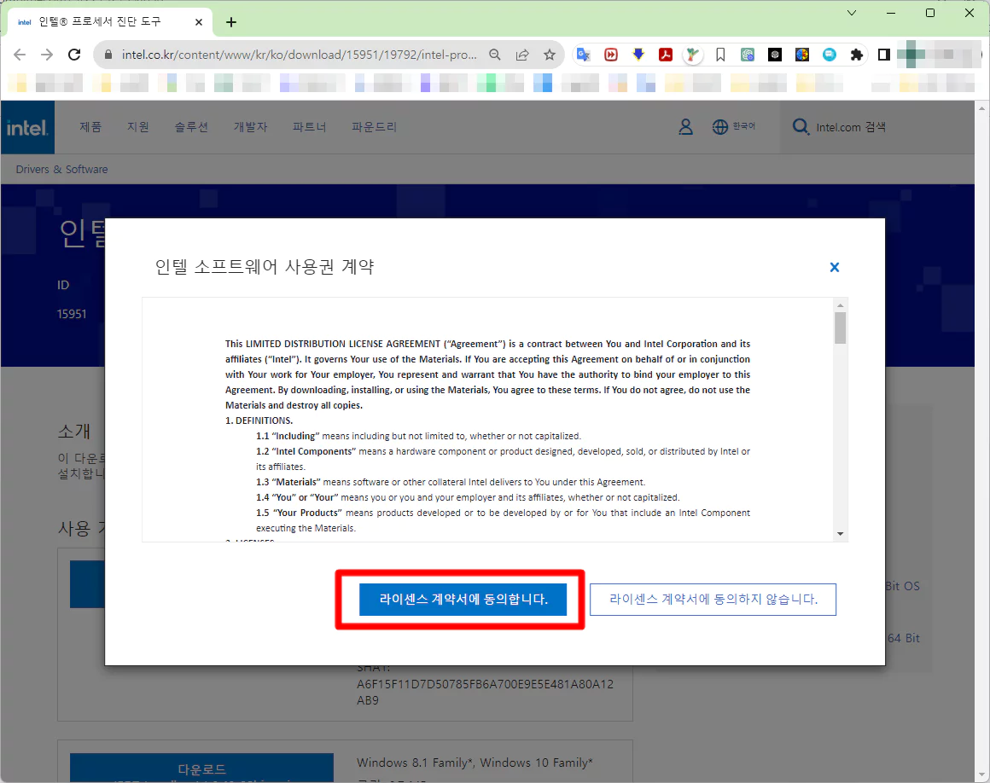This screenshot has height=783, width=990.
Task: Close the Intel software license agreement dialog
Action: click(834, 268)
